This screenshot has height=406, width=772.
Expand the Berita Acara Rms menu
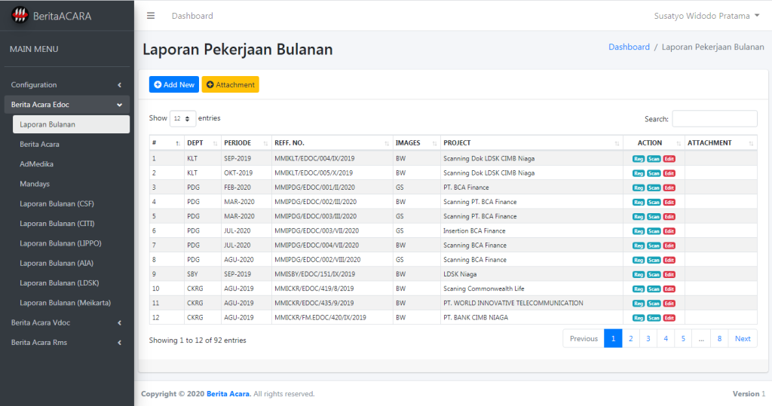point(66,342)
